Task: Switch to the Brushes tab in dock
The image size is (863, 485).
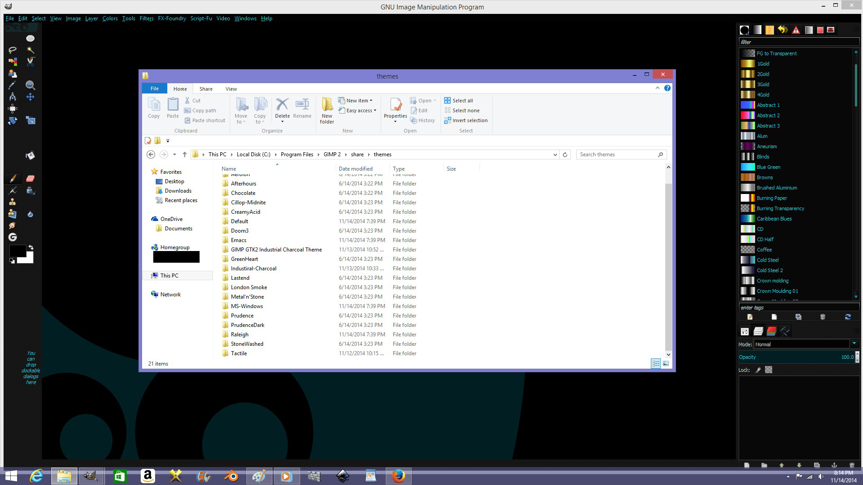Action: [x=744, y=30]
